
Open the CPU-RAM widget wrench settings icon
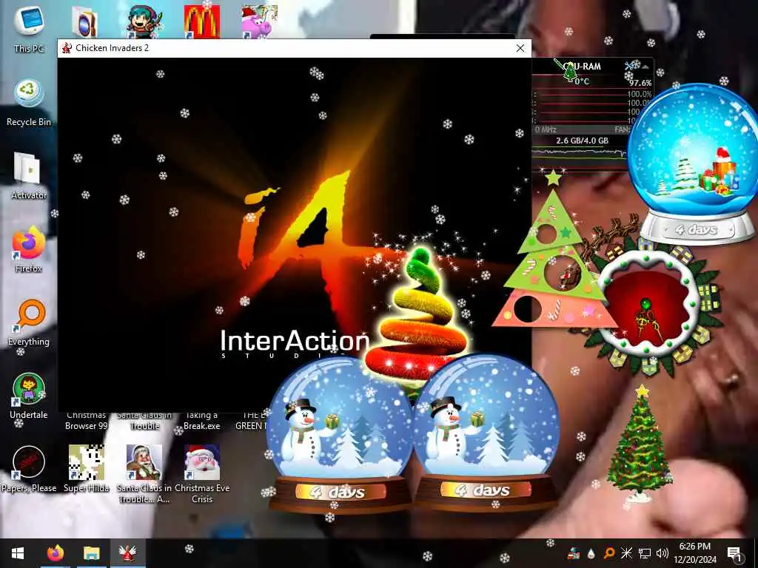(x=629, y=66)
